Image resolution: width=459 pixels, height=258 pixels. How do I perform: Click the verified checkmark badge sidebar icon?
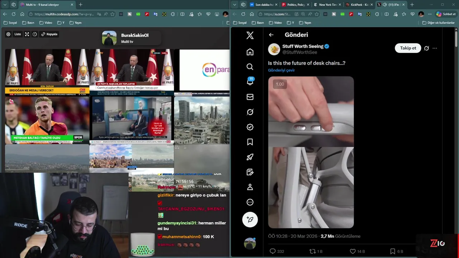(250, 127)
